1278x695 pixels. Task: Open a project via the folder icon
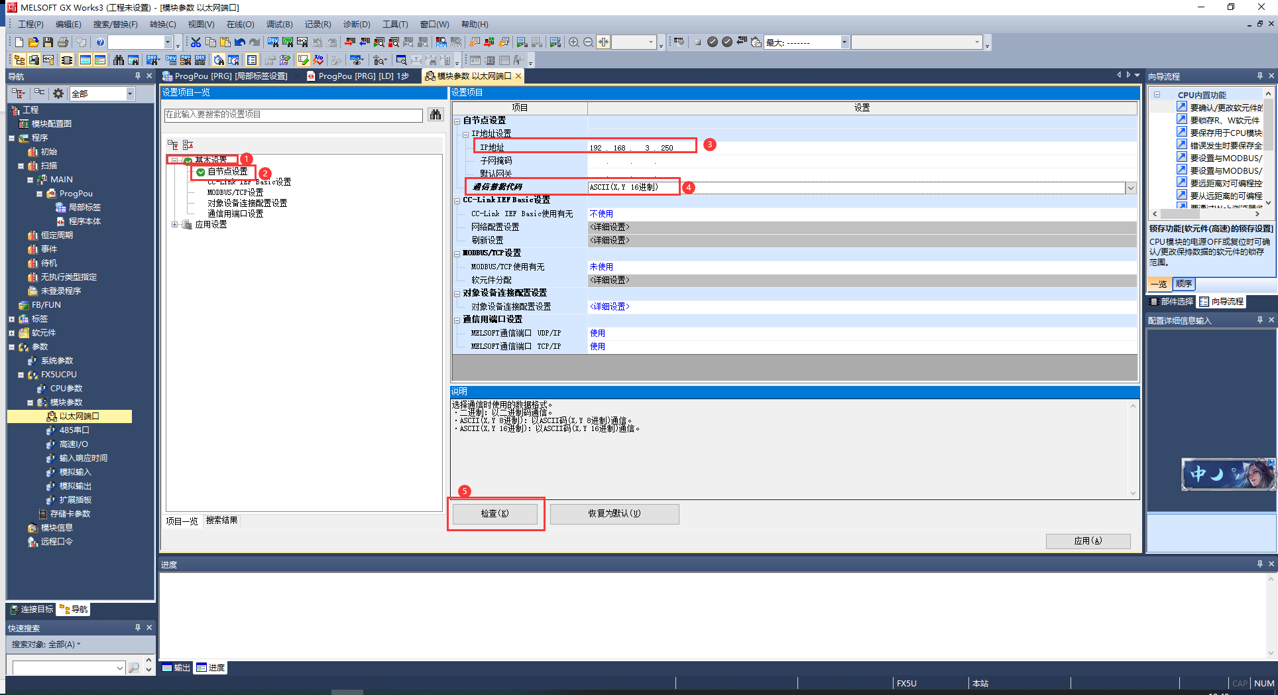tap(33, 42)
